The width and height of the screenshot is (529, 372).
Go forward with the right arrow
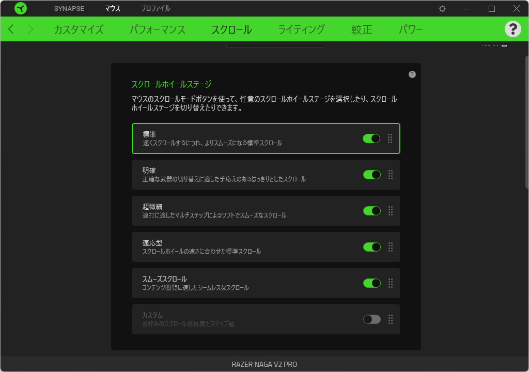click(30, 29)
